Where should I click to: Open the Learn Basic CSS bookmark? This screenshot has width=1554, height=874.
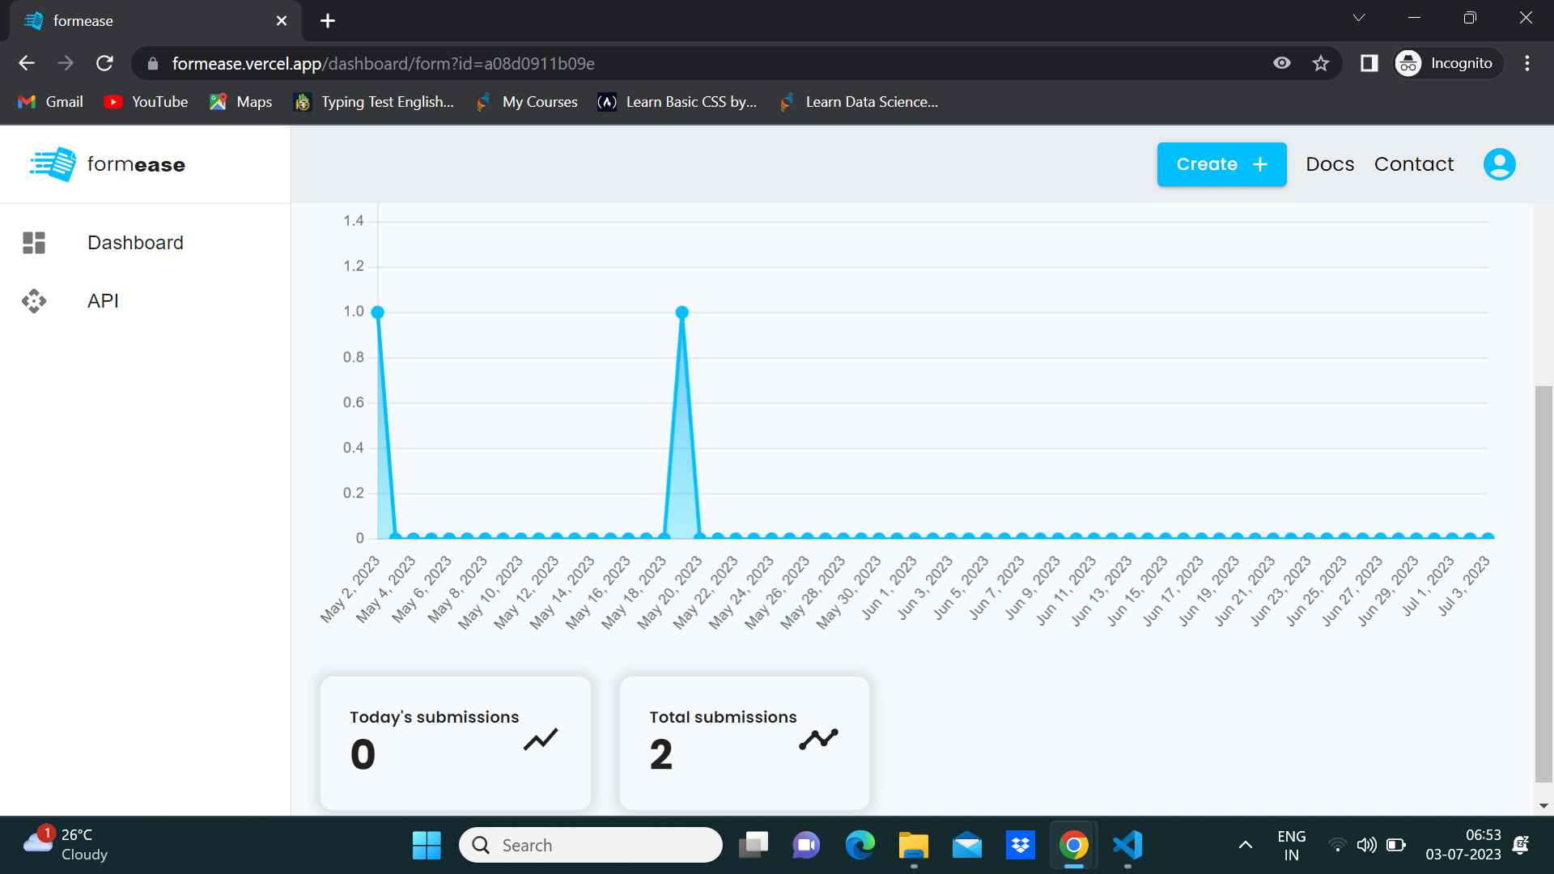click(677, 102)
